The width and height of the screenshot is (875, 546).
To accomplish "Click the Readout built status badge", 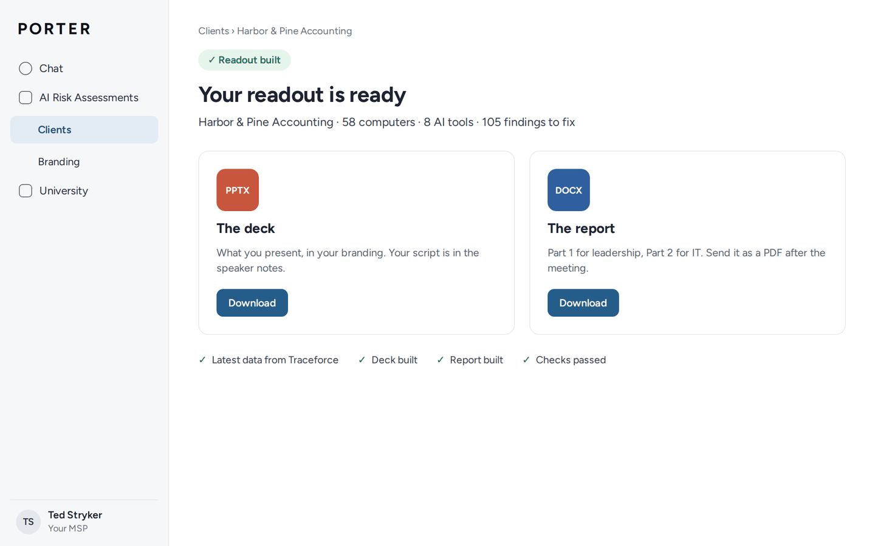I will coord(244,60).
